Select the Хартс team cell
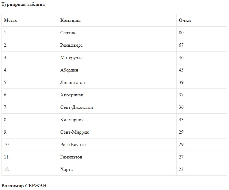 (x=67, y=169)
